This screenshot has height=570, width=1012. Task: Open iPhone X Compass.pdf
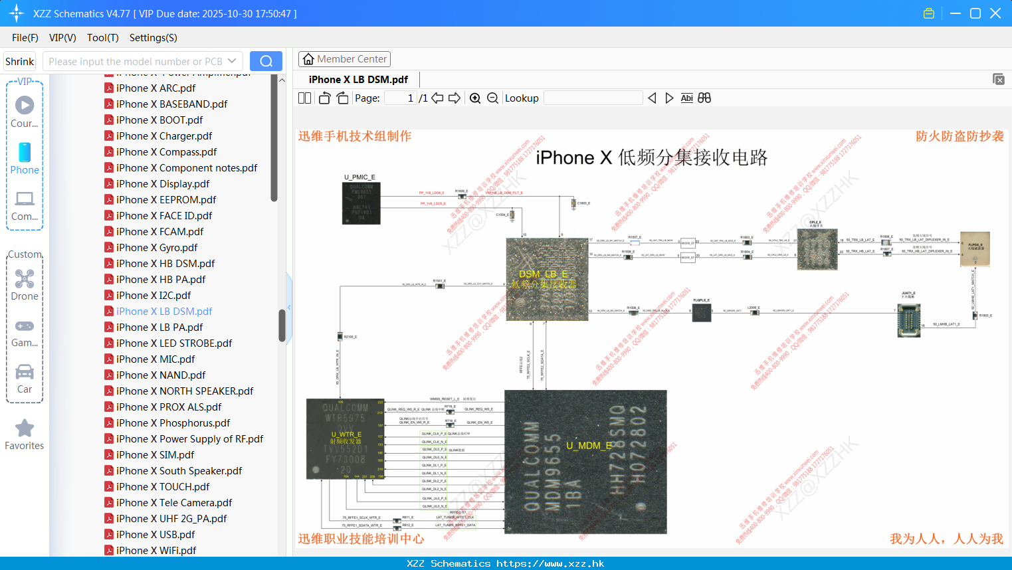click(166, 152)
